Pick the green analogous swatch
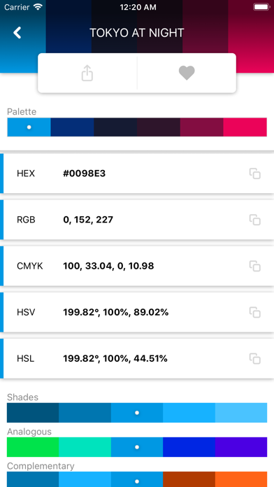Screen dimensions: 274x487 [x=33, y=447]
